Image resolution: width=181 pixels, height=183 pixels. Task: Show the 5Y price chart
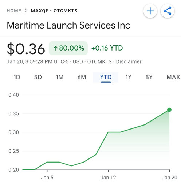149,77
